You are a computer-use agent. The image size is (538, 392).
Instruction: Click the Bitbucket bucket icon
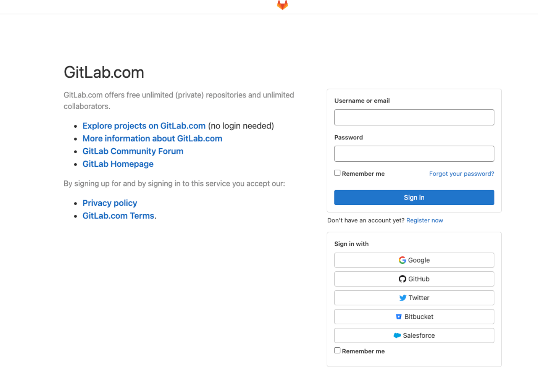(399, 316)
